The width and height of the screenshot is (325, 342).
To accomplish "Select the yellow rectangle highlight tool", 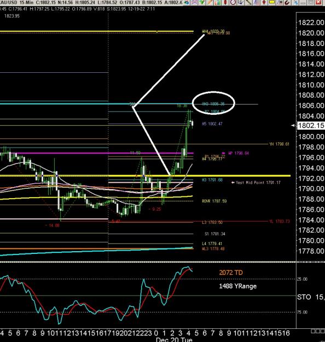I will (272, 2).
